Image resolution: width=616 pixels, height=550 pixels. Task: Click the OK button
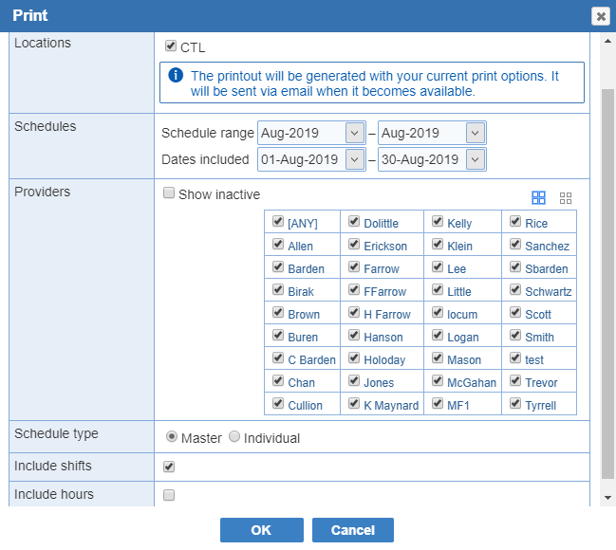click(x=262, y=530)
